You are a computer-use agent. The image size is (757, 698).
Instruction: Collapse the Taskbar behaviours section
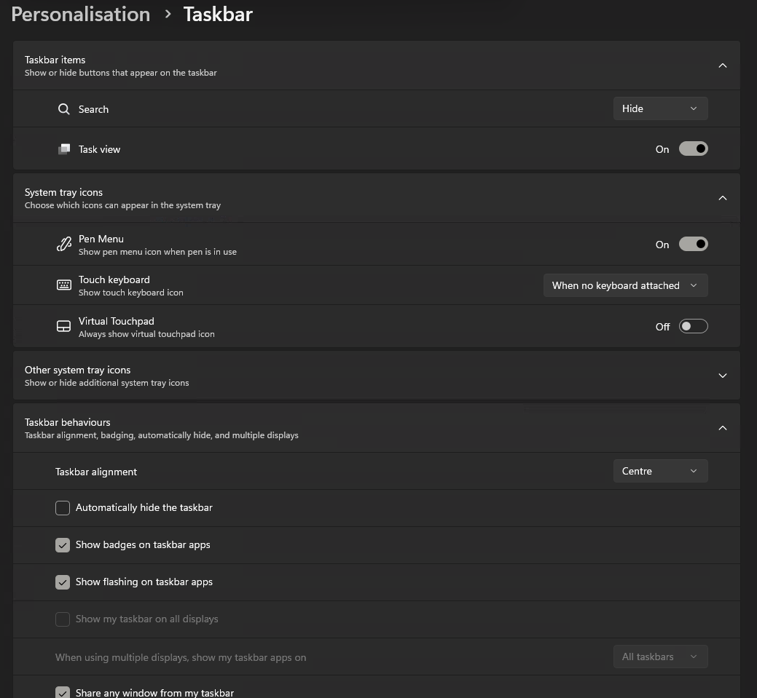722,428
